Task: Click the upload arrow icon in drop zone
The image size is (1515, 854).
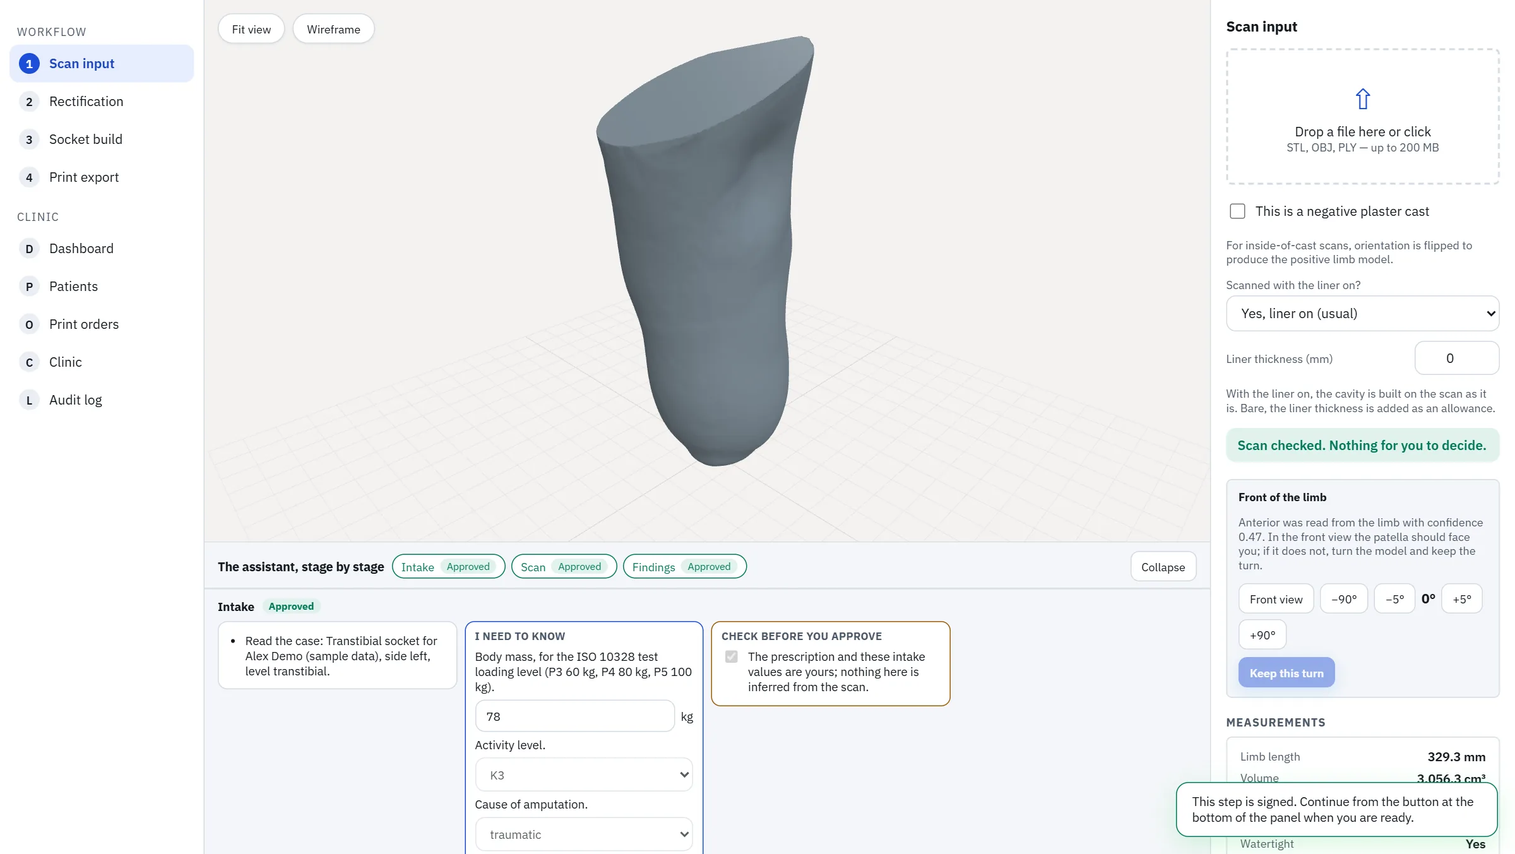Action: tap(1363, 99)
